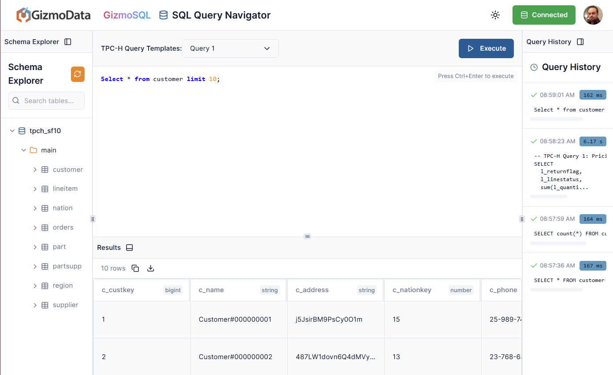
Task: Refresh the Schema Explorer tables
Action: [x=78, y=74]
